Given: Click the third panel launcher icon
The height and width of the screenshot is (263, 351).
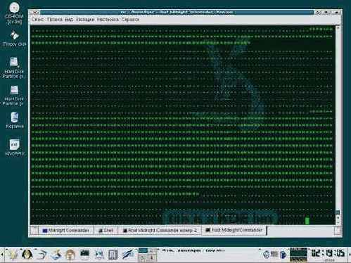Looking at the screenshot, I should (x=42, y=254).
